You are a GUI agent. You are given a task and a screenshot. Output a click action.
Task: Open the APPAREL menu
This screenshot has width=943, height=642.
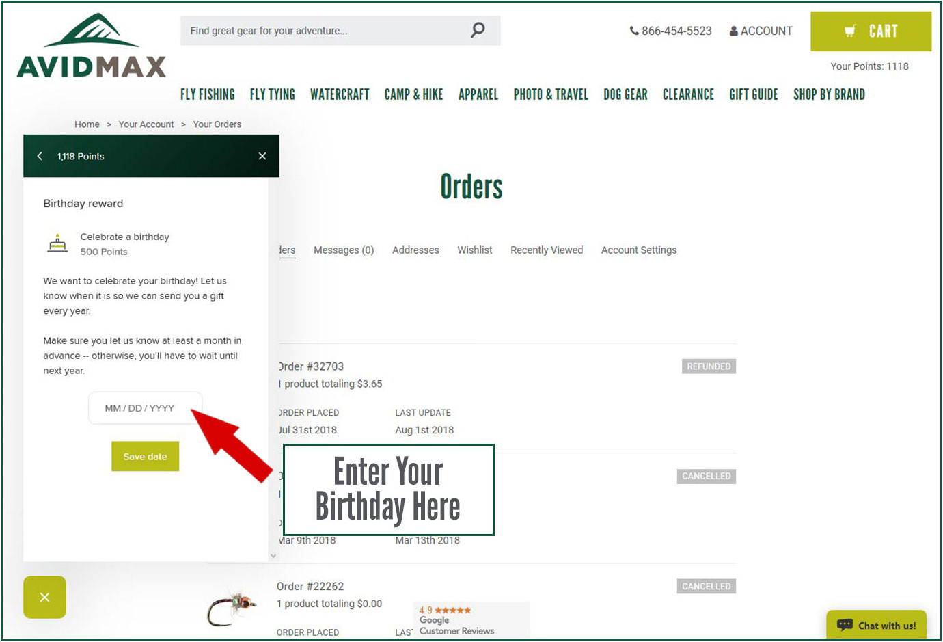478,94
